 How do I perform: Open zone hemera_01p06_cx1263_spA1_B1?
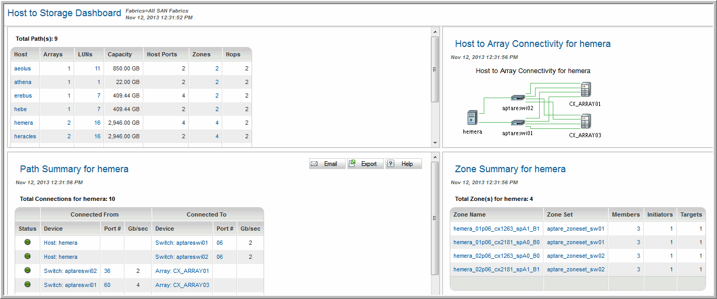pyautogui.click(x=496, y=229)
